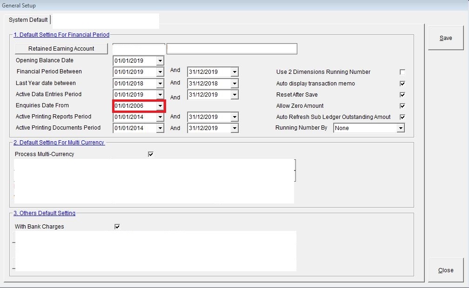Open the Retained Earning Account selector

click(61, 49)
